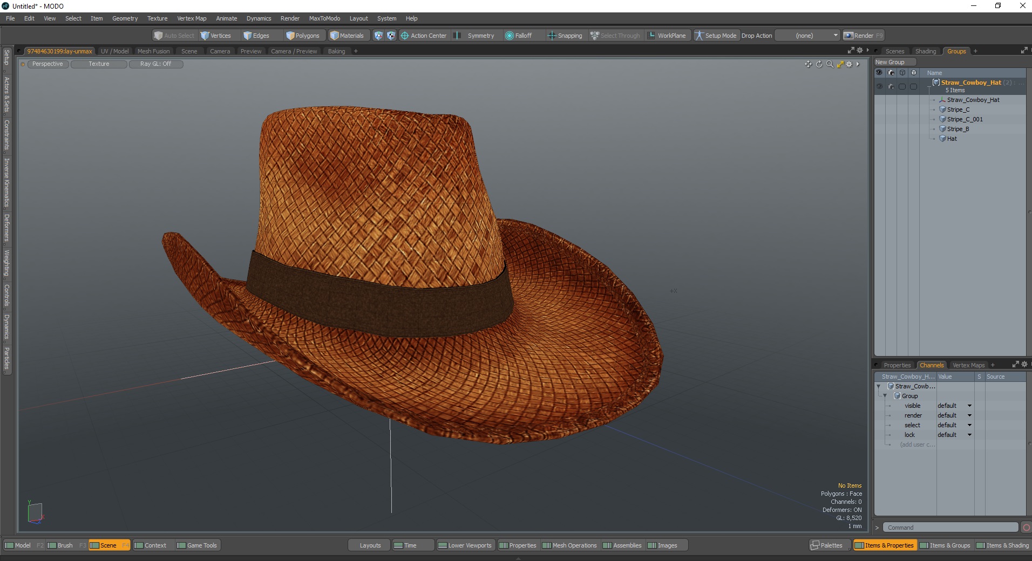Toggle Ray GL: Off button
This screenshot has height=561, width=1032.
pos(156,64)
